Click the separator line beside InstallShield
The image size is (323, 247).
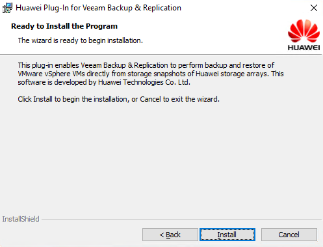click(181, 220)
